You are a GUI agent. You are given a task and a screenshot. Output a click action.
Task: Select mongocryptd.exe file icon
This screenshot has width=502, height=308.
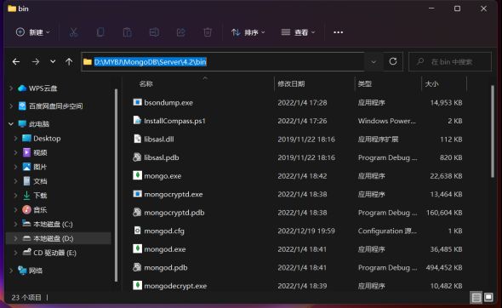(137, 194)
